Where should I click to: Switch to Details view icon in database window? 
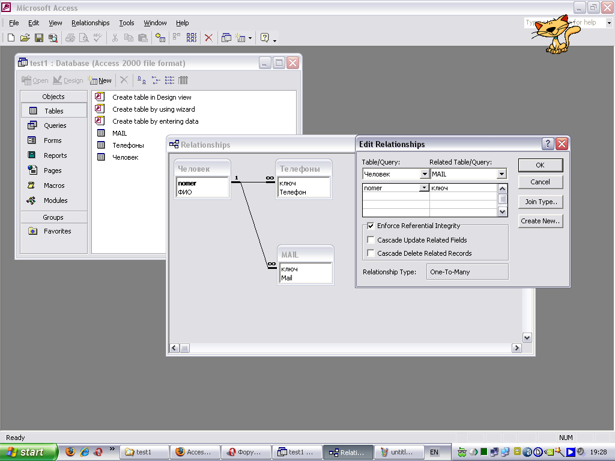pyautogui.click(x=183, y=80)
